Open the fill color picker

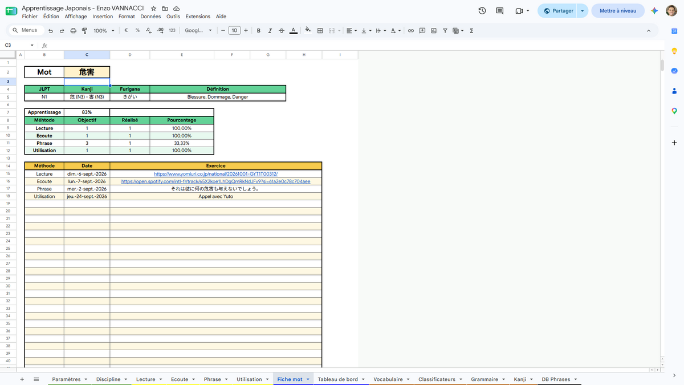click(308, 31)
